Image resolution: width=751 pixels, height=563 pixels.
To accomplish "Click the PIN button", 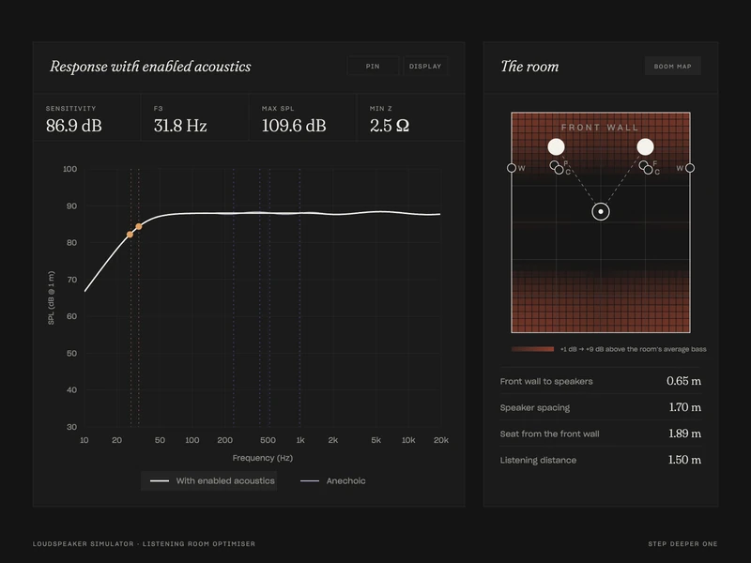I will tap(373, 66).
